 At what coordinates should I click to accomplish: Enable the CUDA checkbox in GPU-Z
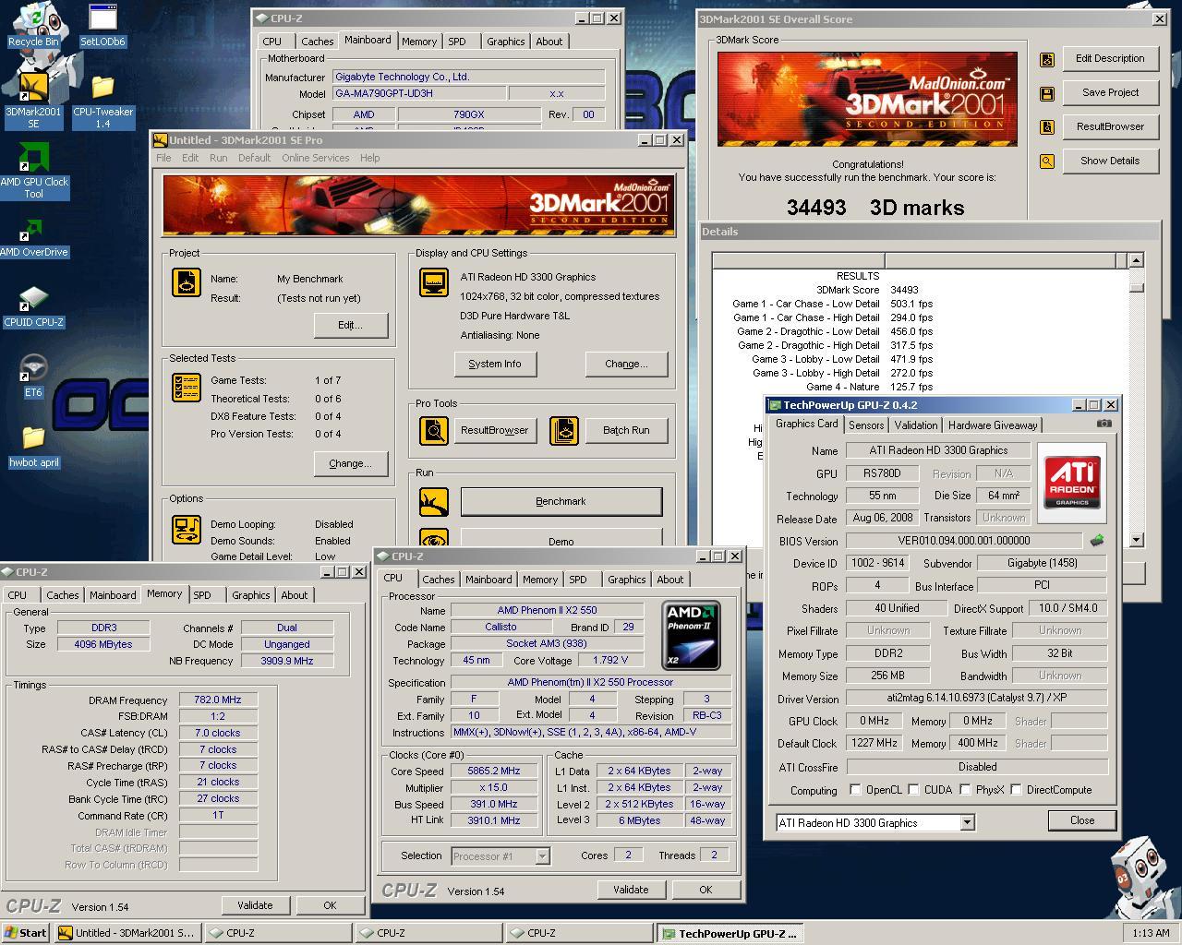913,790
